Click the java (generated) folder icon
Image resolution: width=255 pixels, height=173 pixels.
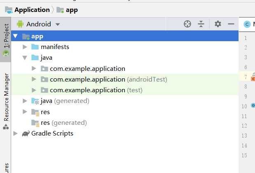[x=35, y=101]
